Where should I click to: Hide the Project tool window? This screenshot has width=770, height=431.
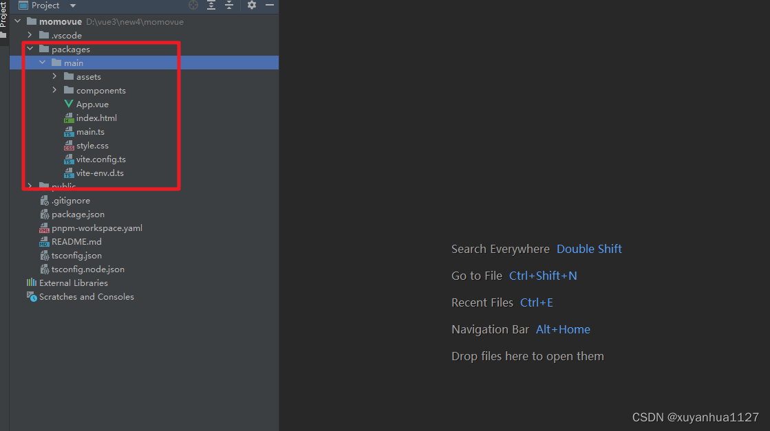(x=269, y=5)
